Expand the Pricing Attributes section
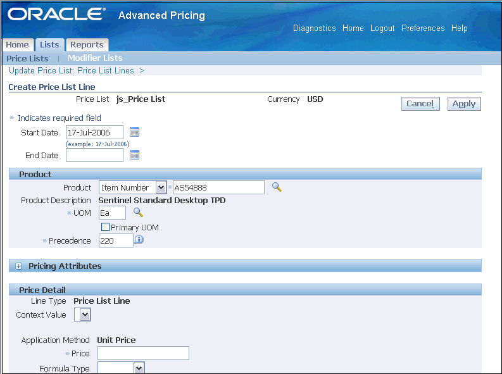The width and height of the screenshot is (502, 374). coord(19,266)
